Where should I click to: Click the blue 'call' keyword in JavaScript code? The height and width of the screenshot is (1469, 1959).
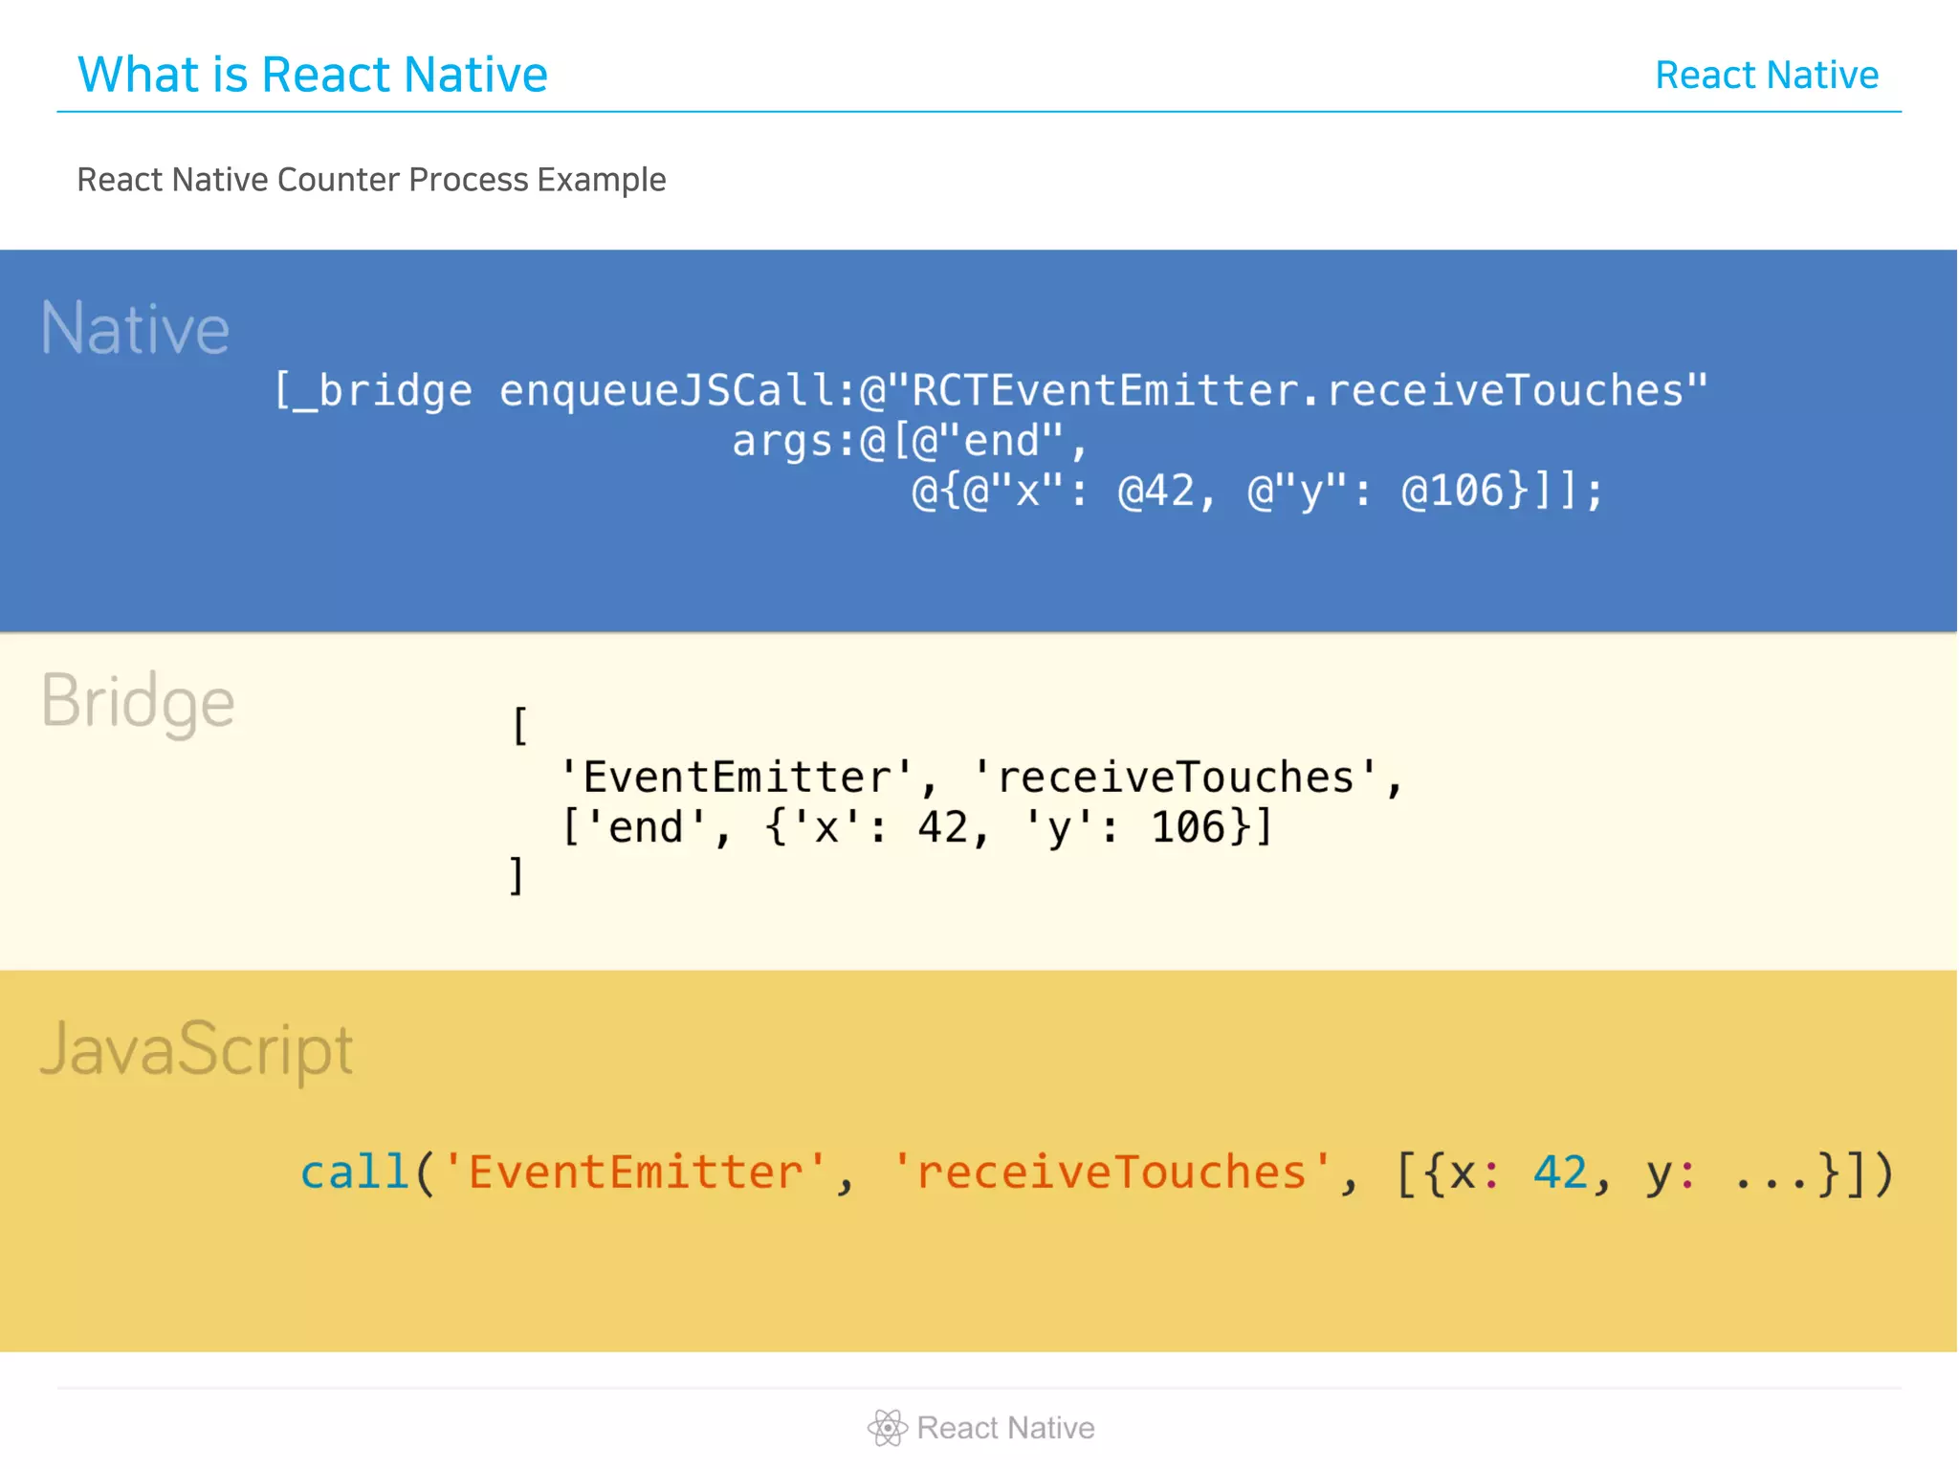coord(355,1172)
